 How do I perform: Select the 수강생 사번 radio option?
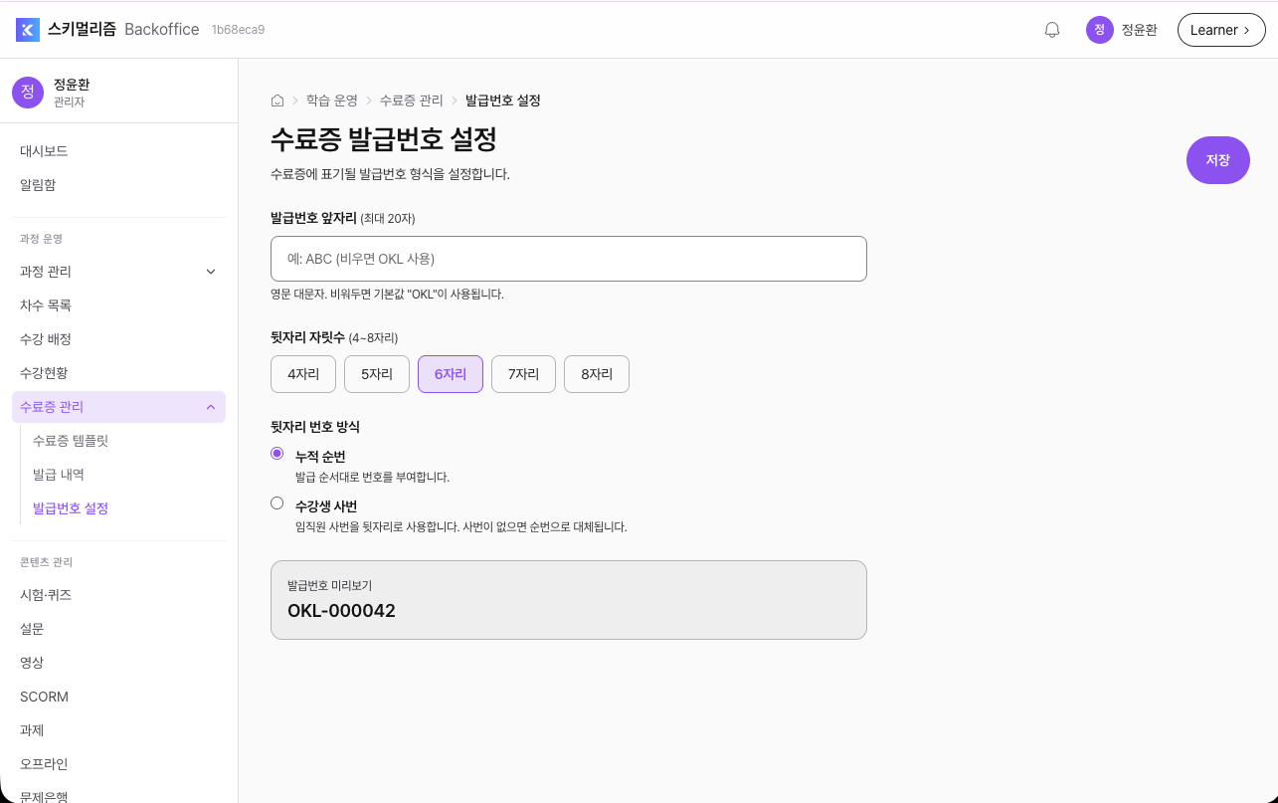pyautogui.click(x=277, y=503)
